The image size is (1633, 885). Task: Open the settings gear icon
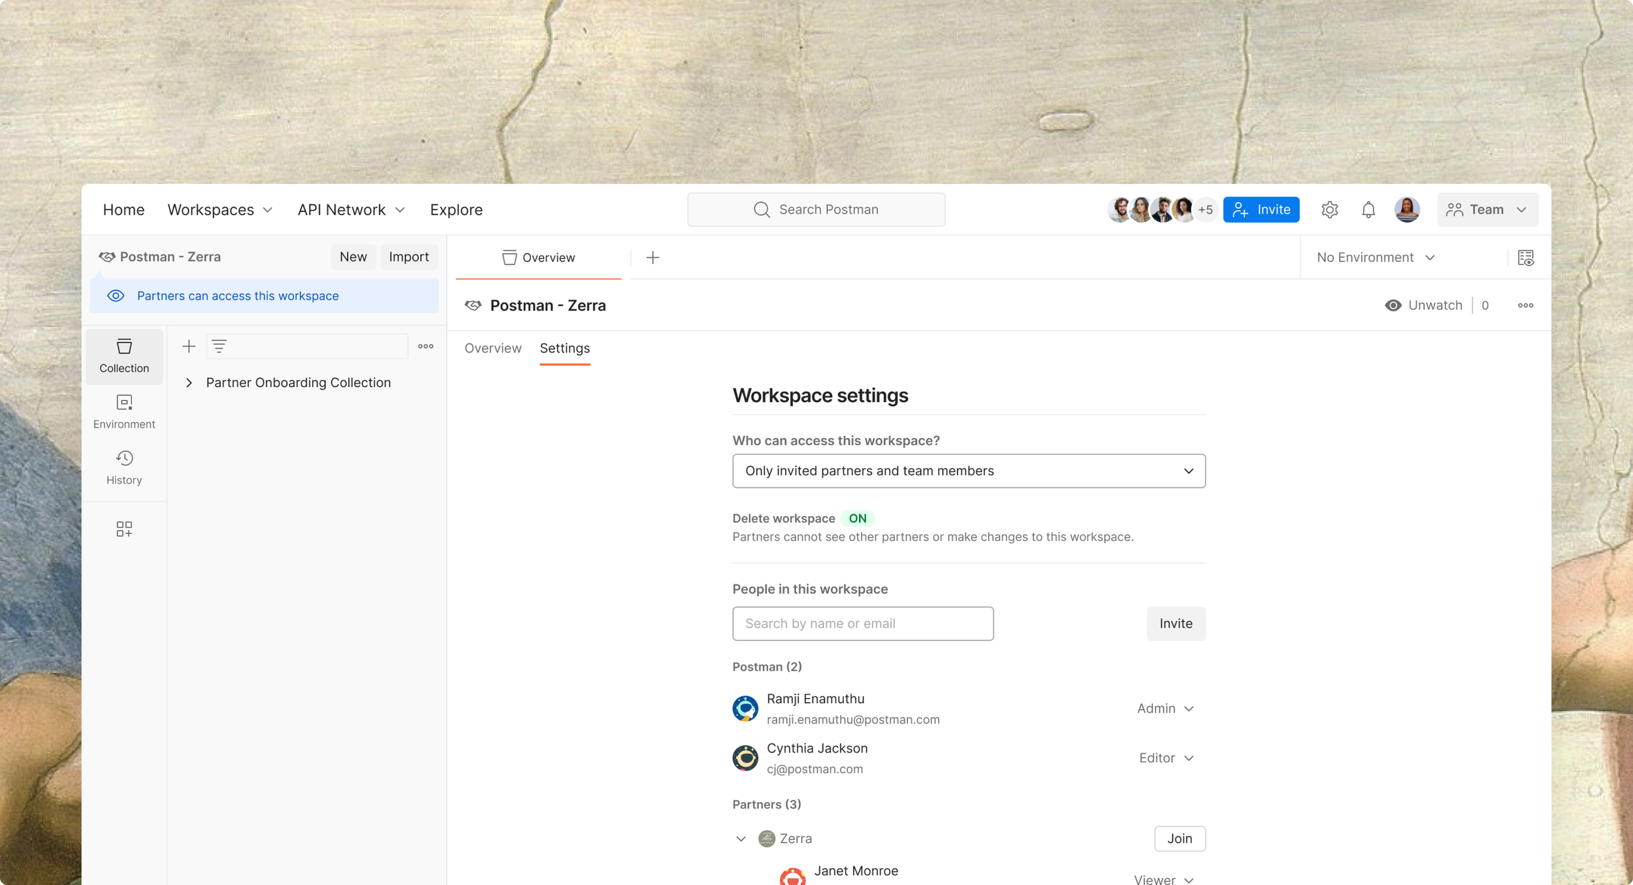coord(1329,210)
